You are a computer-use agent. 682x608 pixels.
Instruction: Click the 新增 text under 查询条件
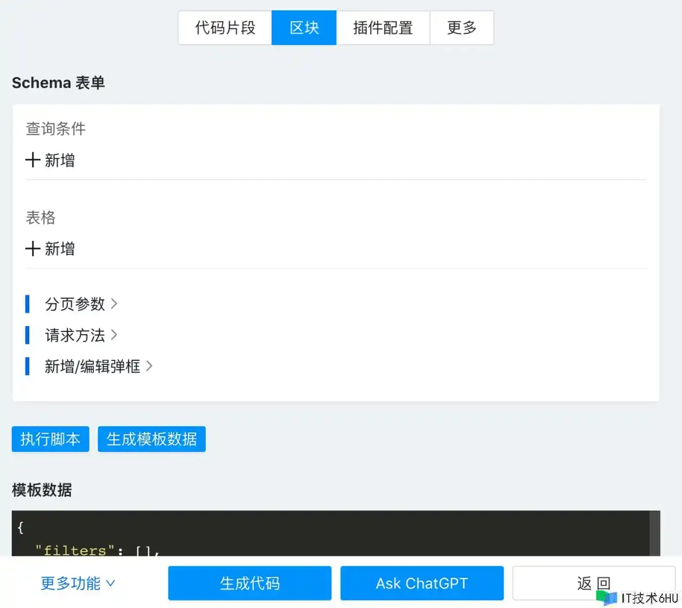[60, 160]
